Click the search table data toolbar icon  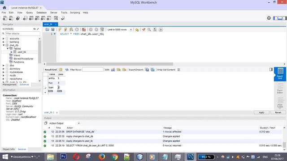point(56,18)
